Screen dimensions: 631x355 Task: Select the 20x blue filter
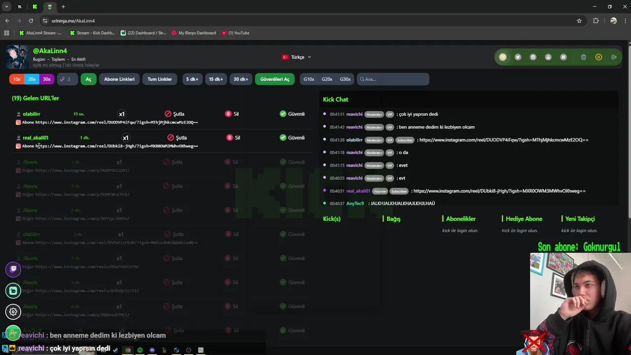pyautogui.click(x=32, y=79)
